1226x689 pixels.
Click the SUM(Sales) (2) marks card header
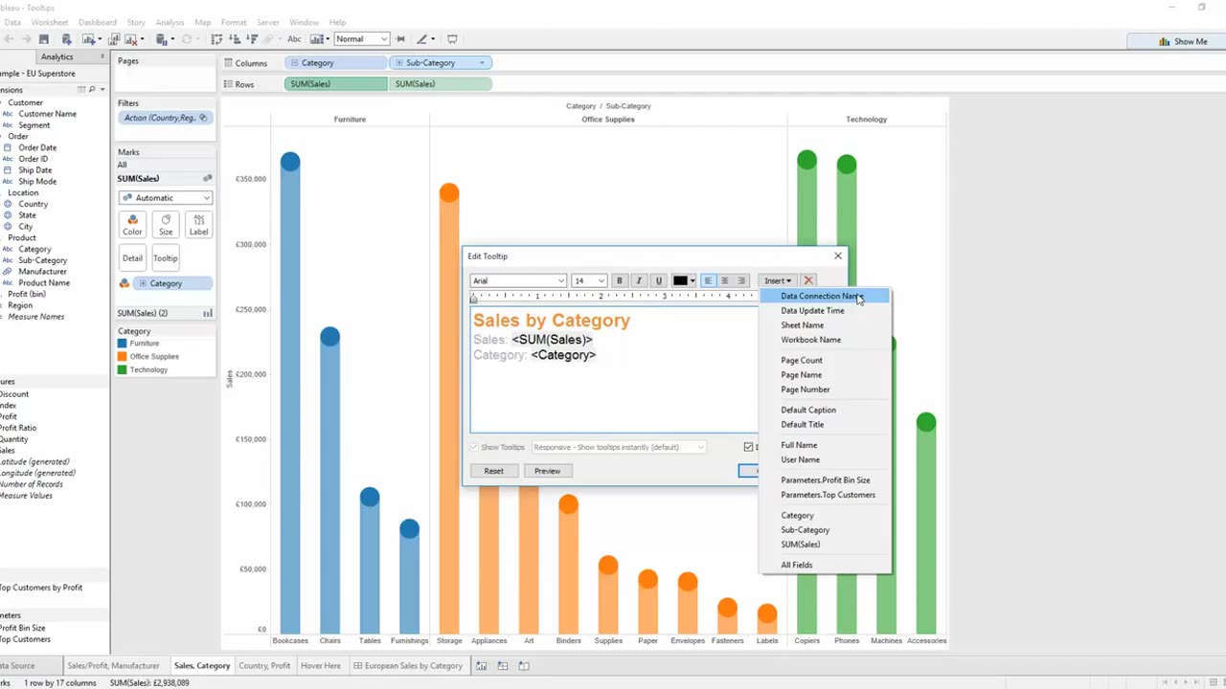(164, 313)
